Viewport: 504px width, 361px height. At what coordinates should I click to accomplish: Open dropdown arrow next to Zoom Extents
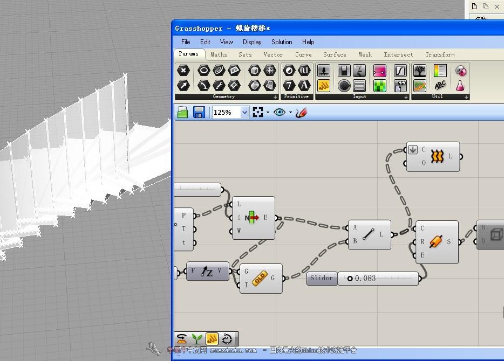(268, 112)
